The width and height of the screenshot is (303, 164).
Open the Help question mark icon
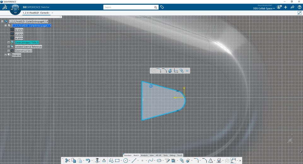tap(300, 7)
